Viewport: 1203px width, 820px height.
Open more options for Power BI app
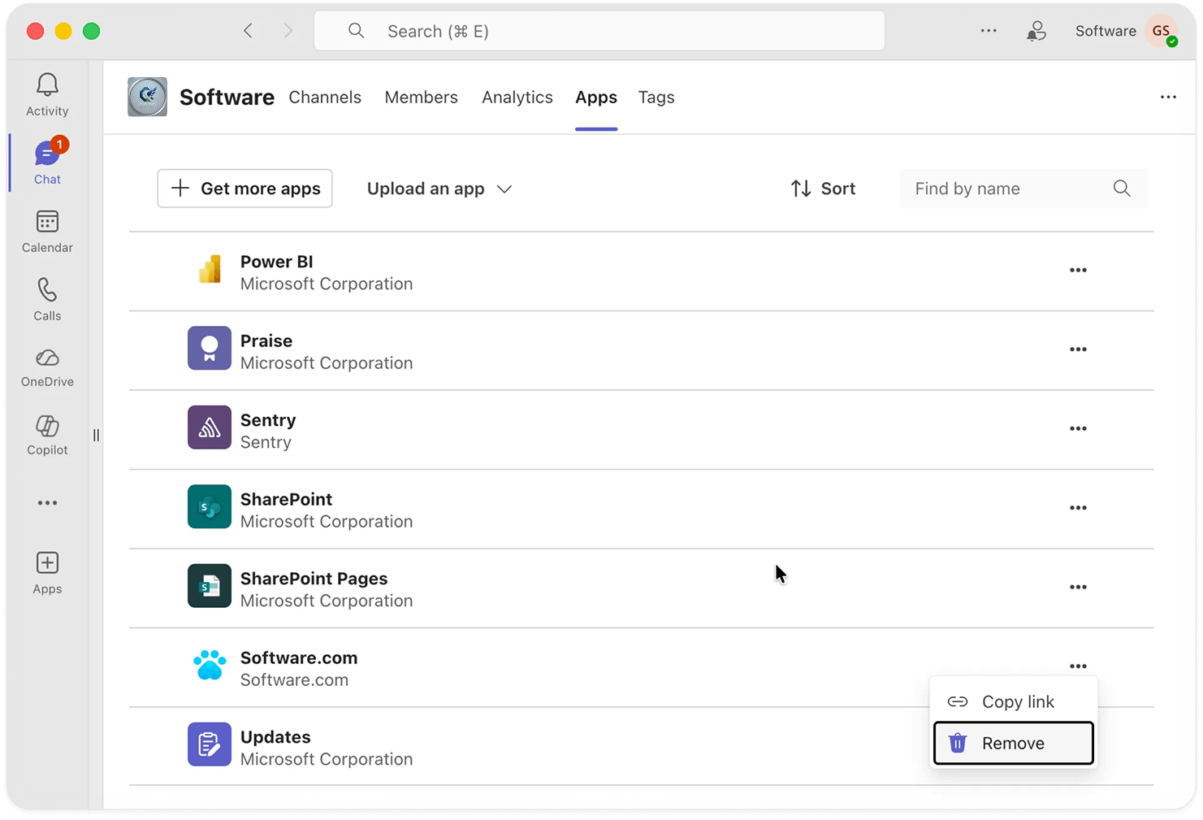[1078, 270]
